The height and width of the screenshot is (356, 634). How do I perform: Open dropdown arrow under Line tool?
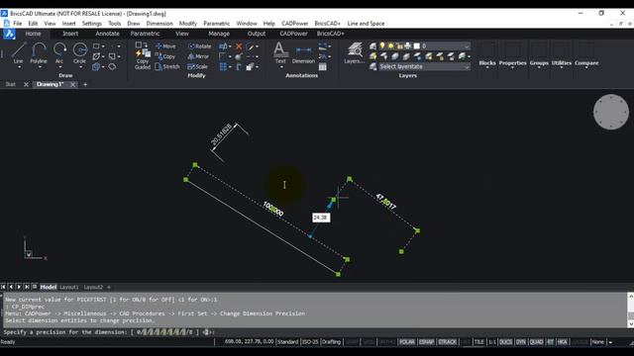(x=19, y=67)
